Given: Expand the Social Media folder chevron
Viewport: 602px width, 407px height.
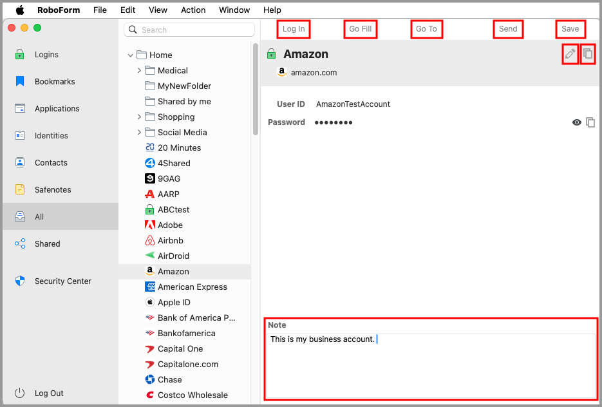Looking at the screenshot, I should [139, 132].
